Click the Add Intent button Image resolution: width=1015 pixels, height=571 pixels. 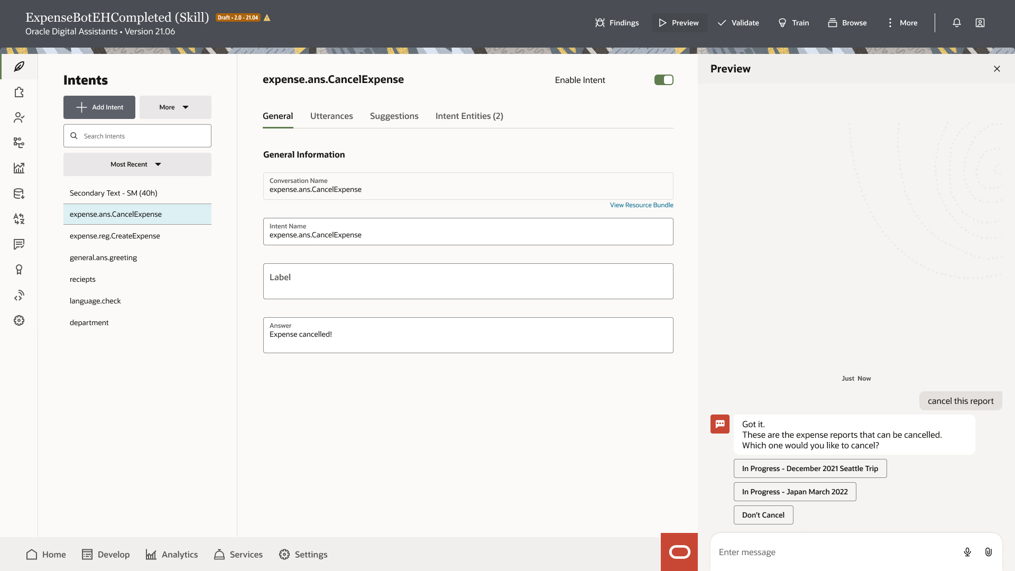click(99, 107)
